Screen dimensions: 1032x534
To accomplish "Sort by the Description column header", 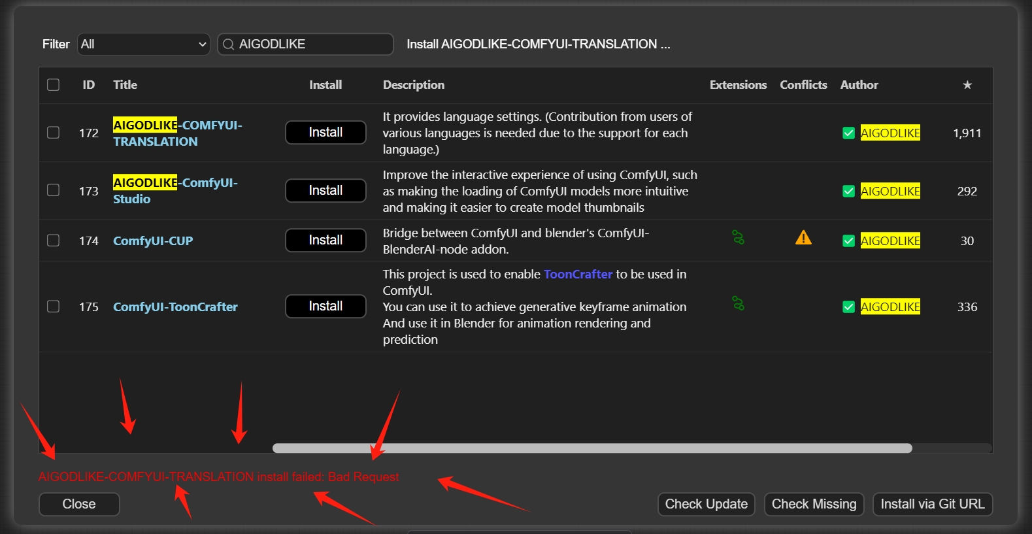I will pyautogui.click(x=414, y=85).
